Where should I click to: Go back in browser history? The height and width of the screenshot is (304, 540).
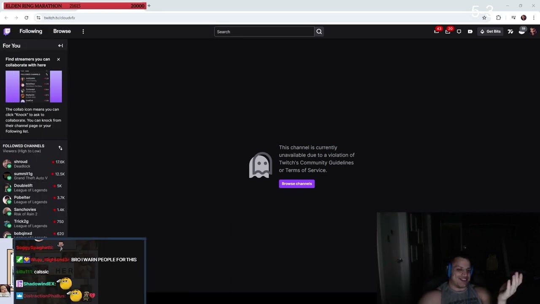click(6, 18)
